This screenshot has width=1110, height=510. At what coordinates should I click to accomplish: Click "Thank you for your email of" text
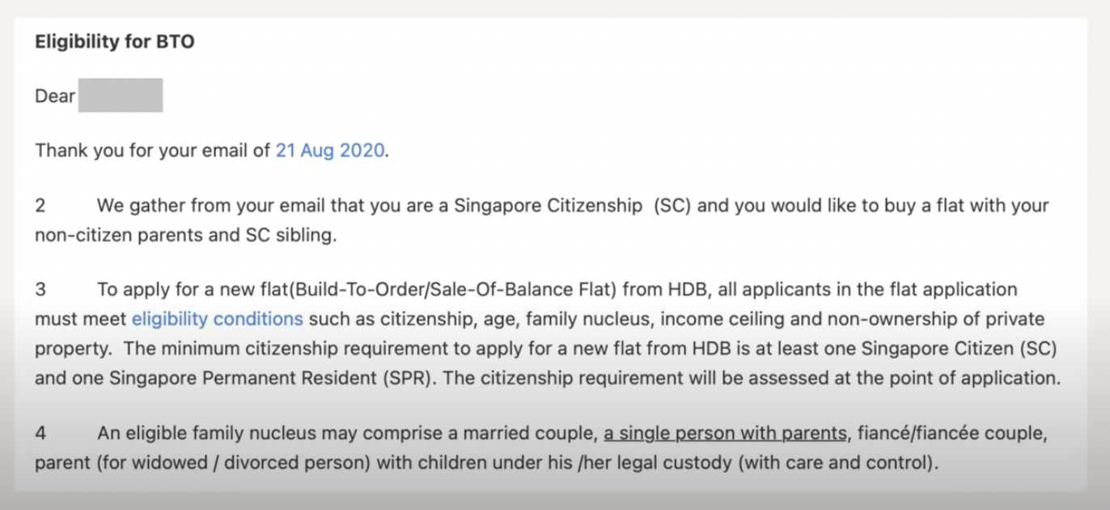(153, 151)
